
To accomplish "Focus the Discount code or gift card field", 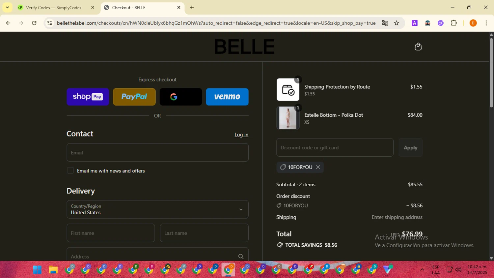I will (335, 147).
